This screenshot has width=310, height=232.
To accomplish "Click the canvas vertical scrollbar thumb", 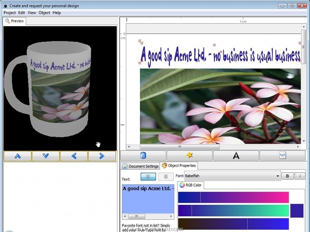I will (x=303, y=47).
